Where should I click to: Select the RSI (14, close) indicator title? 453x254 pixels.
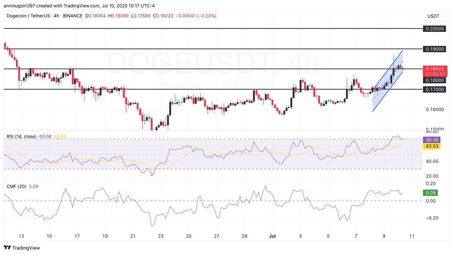pyautogui.click(x=21, y=137)
